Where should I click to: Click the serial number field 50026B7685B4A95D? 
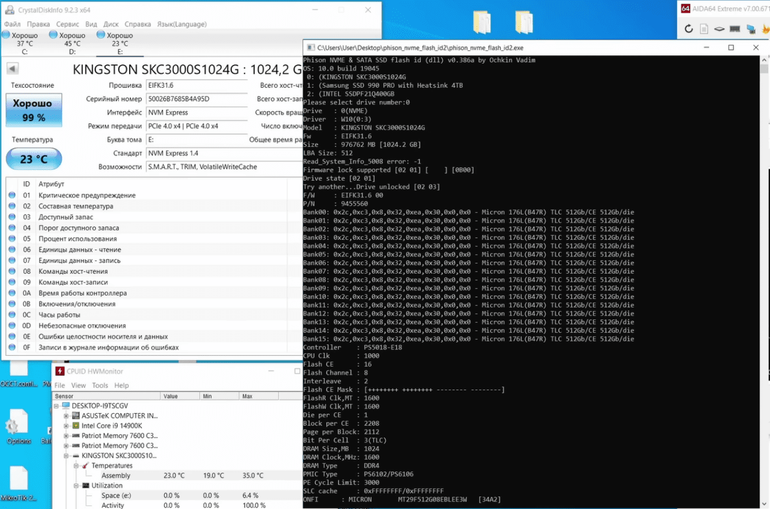tap(196, 99)
